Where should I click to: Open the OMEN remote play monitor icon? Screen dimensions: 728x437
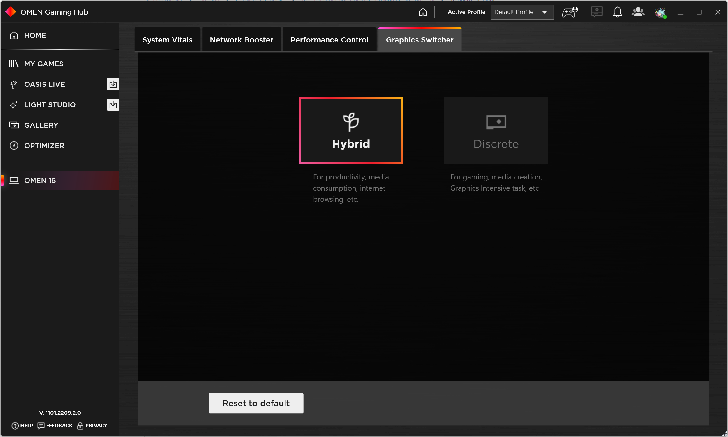tap(596, 12)
